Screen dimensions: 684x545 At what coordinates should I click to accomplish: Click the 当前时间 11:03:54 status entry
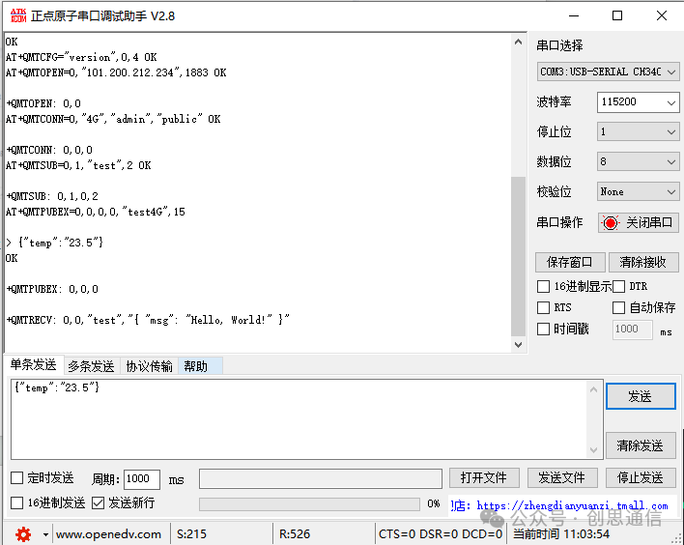tap(561, 534)
